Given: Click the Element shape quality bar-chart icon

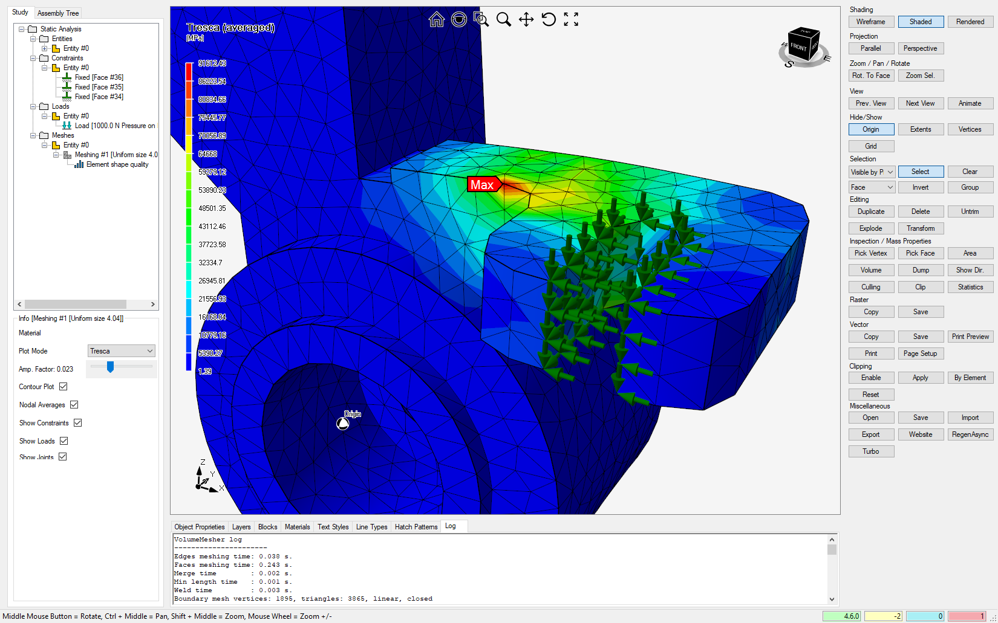Looking at the screenshot, I should coord(79,164).
